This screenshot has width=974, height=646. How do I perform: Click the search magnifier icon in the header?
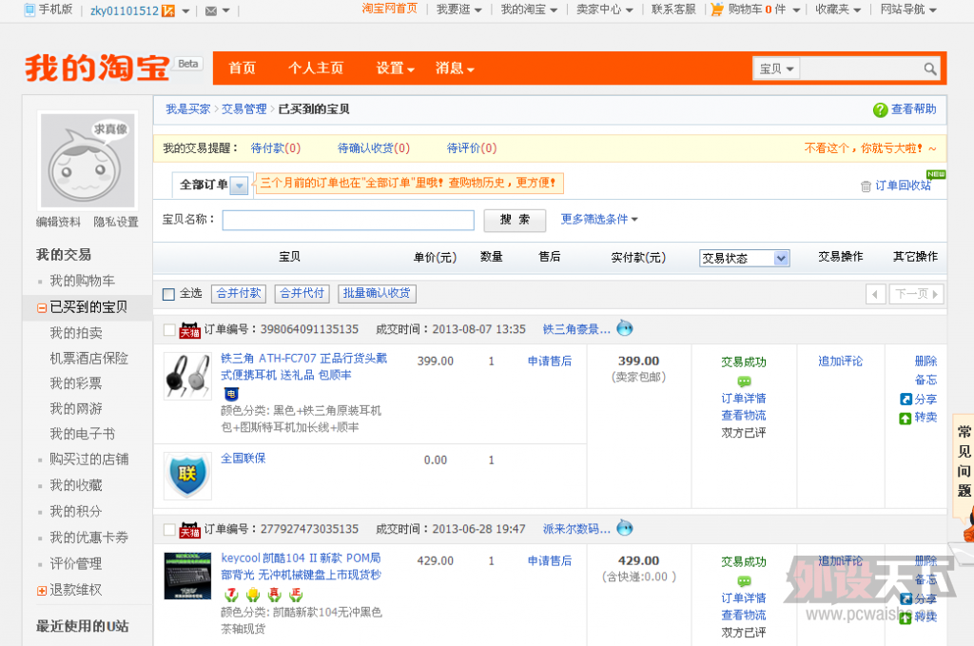[929, 69]
